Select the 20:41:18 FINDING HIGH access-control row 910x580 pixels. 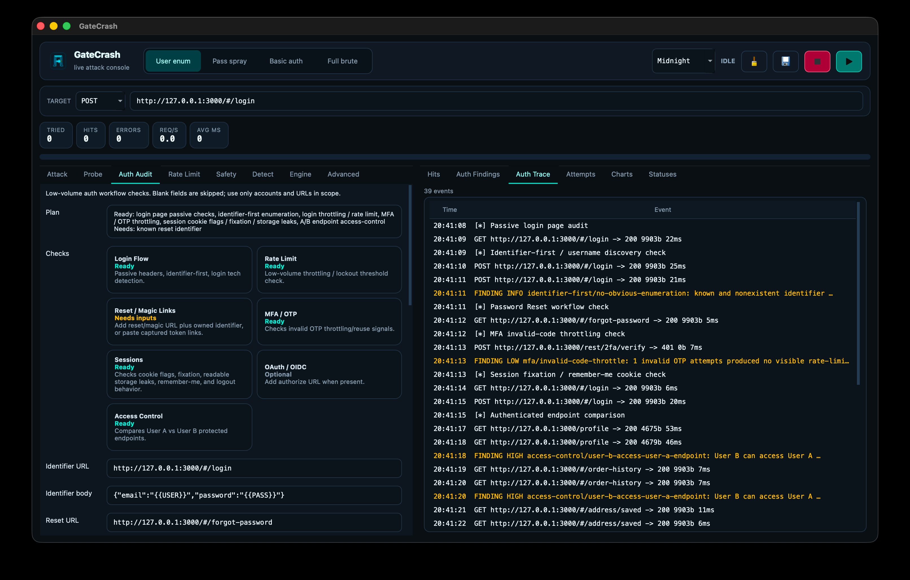(642, 456)
